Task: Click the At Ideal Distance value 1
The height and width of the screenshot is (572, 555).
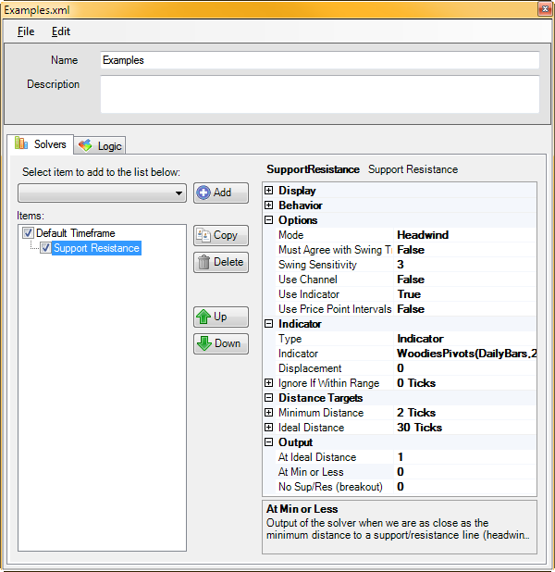Action: tap(401, 457)
